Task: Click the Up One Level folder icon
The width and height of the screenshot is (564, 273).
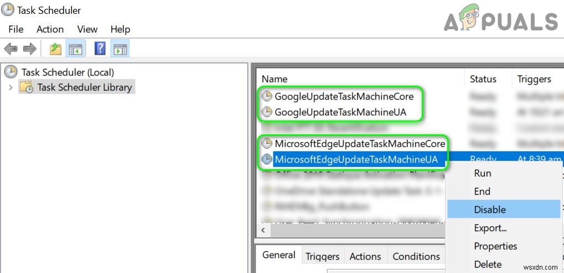Action: coord(55,49)
